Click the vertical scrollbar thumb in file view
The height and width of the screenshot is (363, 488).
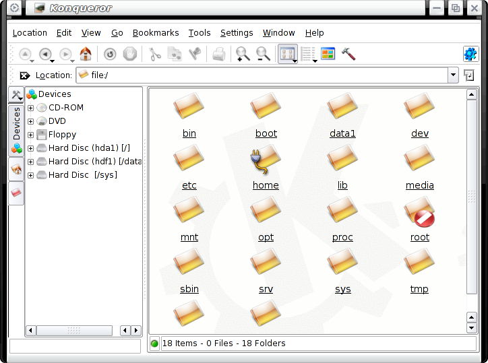coord(472,197)
